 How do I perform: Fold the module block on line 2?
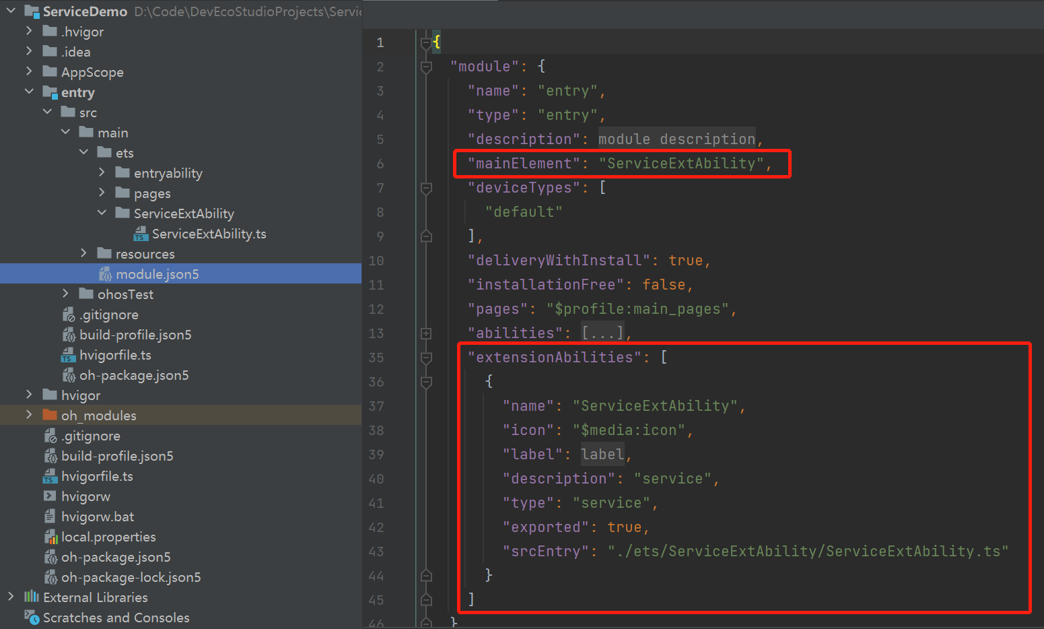425,67
